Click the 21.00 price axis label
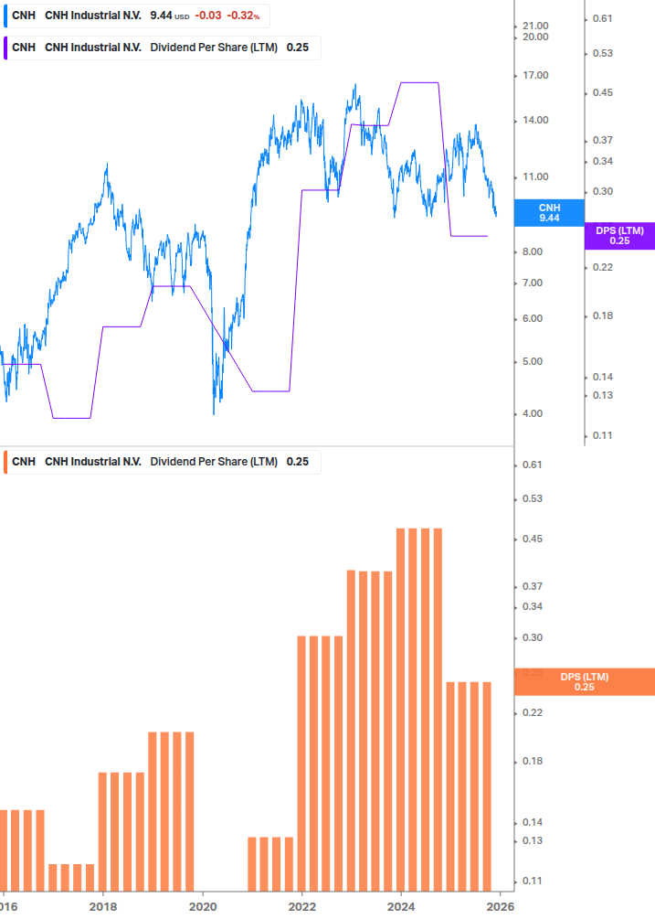The width and height of the screenshot is (655, 919). click(x=535, y=26)
